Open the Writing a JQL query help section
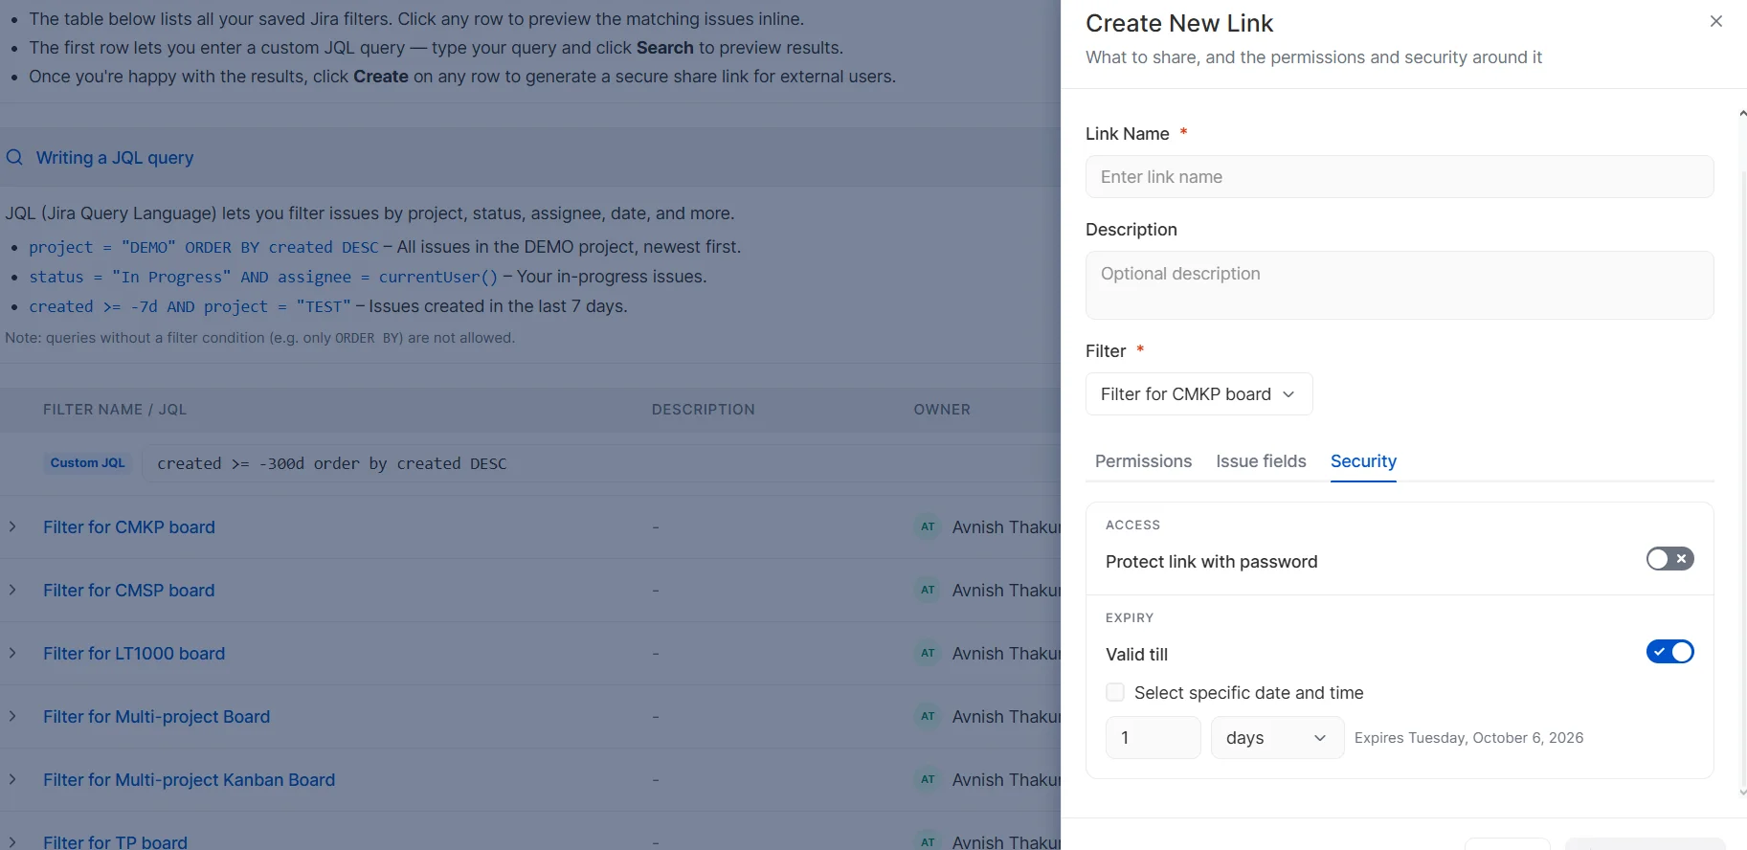The height and width of the screenshot is (850, 1747). coord(115,158)
